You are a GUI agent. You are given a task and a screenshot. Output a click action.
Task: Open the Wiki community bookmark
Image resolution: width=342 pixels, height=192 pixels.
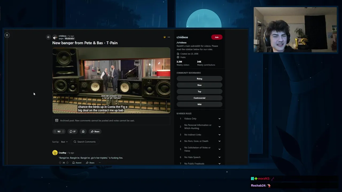pyautogui.click(x=199, y=104)
